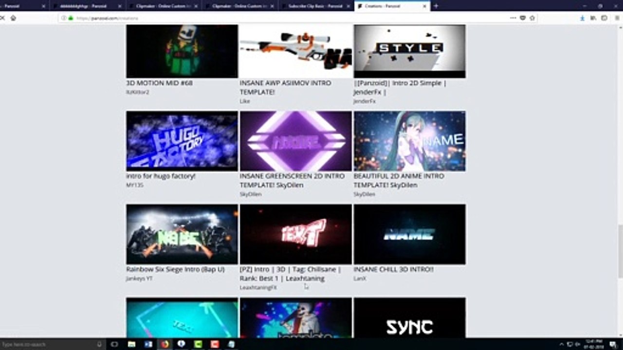
Task: Open the SYNC intro thumbnail
Action: click(x=409, y=318)
